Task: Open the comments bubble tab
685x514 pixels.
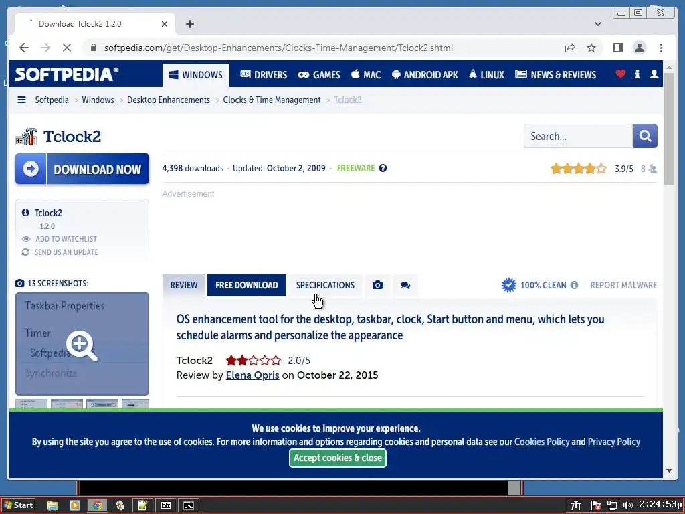Action: (405, 285)
